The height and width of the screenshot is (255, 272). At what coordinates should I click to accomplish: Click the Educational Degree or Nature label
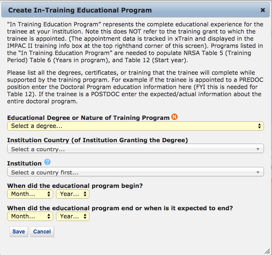(x=88, y=118)
